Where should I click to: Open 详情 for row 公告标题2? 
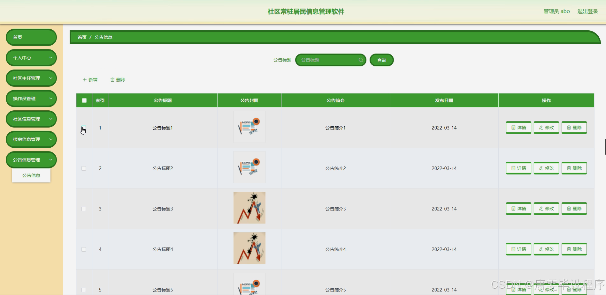[518, 168]
